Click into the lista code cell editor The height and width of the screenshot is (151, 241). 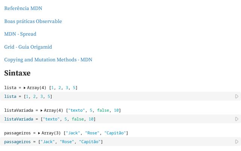[113, 97]
